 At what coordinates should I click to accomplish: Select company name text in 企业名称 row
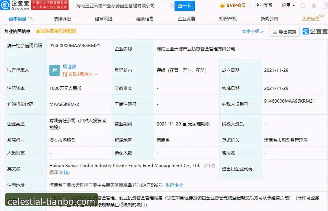pyautogui.click(x=196, y=49)
